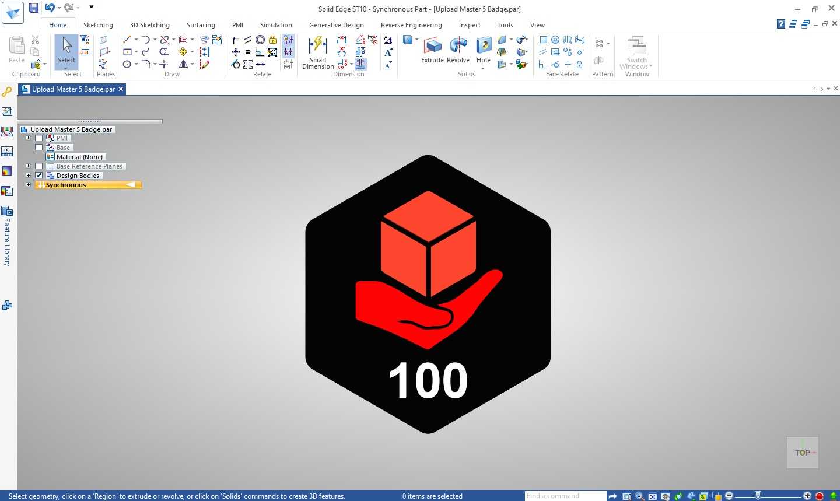Viewport: 840px width, 501px height.
Task: Click the zoom in plus button
Action: (807, 496)
